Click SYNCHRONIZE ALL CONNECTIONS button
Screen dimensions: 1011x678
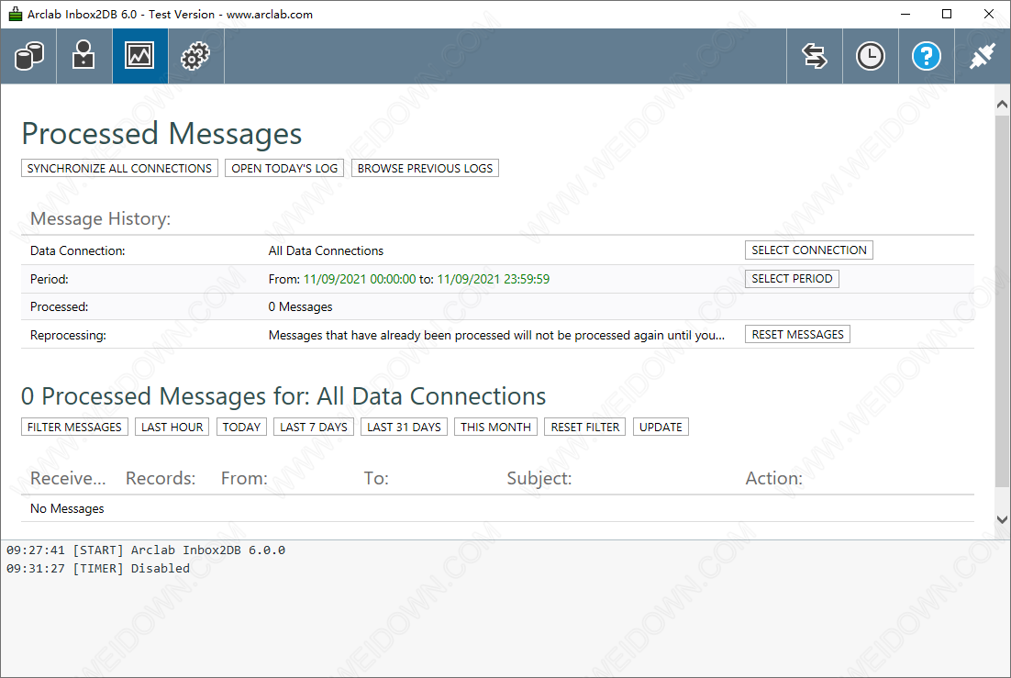(x=119, y=169)
